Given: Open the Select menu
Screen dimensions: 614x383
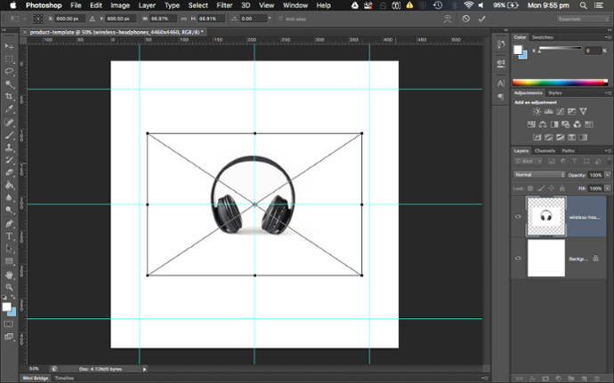Looking at the screenshot, I should pos(198,5).
